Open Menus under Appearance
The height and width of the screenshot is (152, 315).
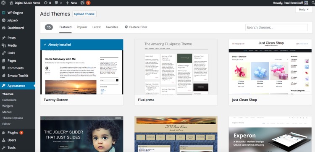pyautogui.click(x=7, y=112)
